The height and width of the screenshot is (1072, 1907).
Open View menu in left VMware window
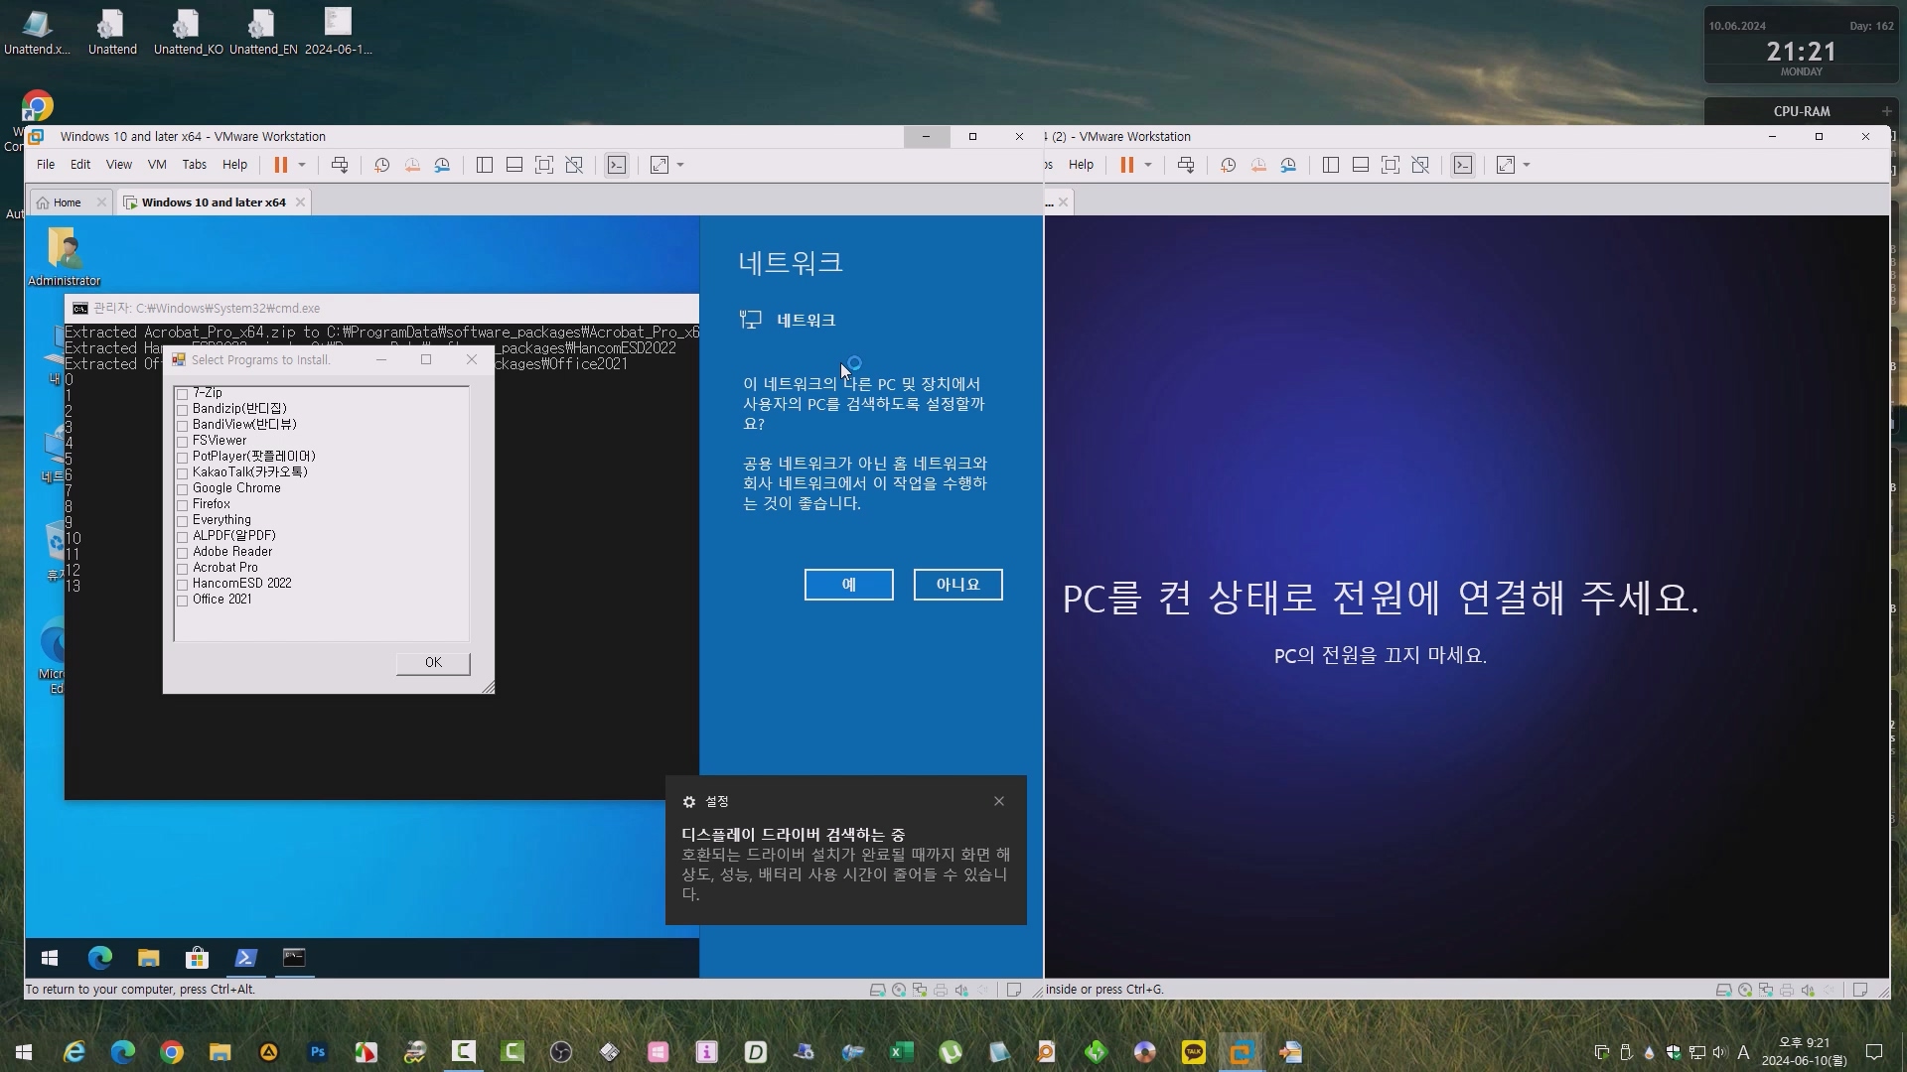click(119, 165)
